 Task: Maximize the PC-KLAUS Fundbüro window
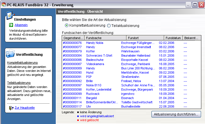pyautogui.click(x=195, y=4)
